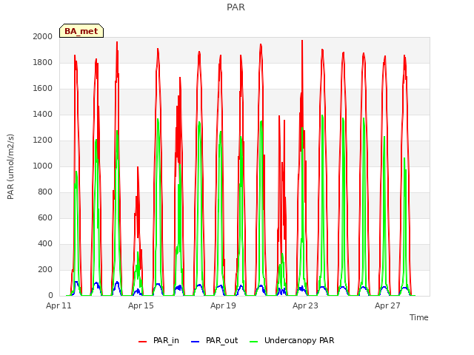The width and height of the screenshot is (474, 355).
Task: Click the 200 y-axis tick label
Action: (x=45, y=269)
